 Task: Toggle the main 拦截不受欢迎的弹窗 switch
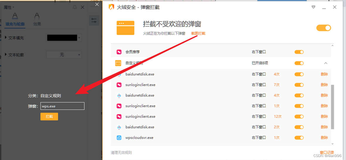coord(324,28)
